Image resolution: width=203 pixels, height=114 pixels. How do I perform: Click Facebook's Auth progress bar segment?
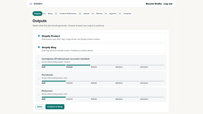54,81
